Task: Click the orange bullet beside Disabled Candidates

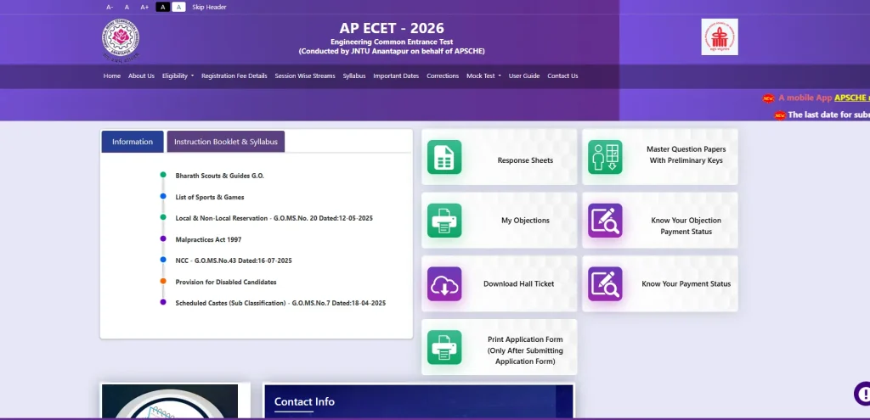Action: tap(163, 282)
